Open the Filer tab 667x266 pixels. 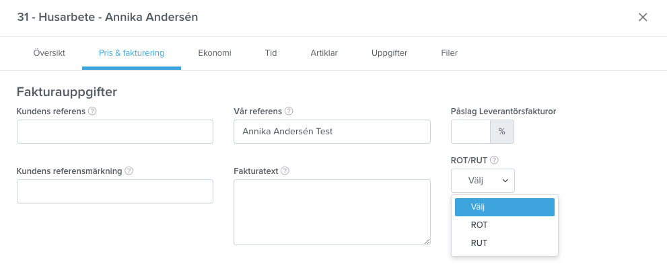coord(450,53)
